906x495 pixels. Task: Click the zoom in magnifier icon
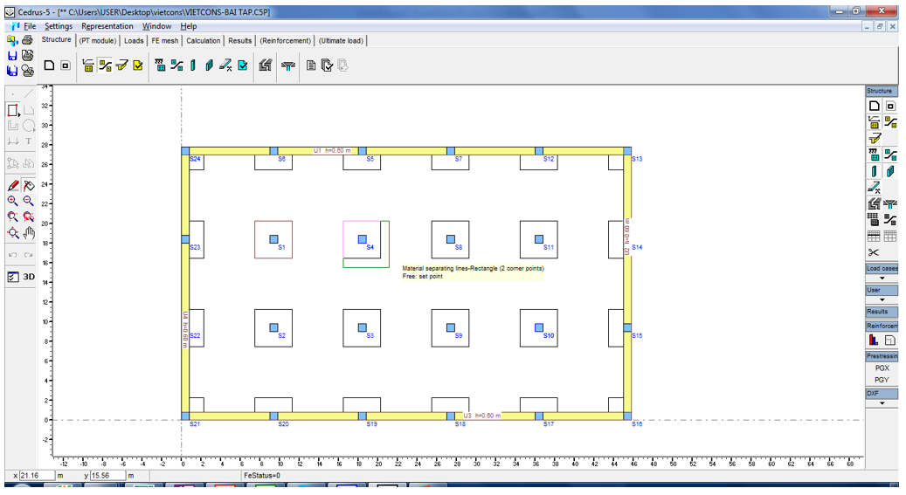[13, 201]
